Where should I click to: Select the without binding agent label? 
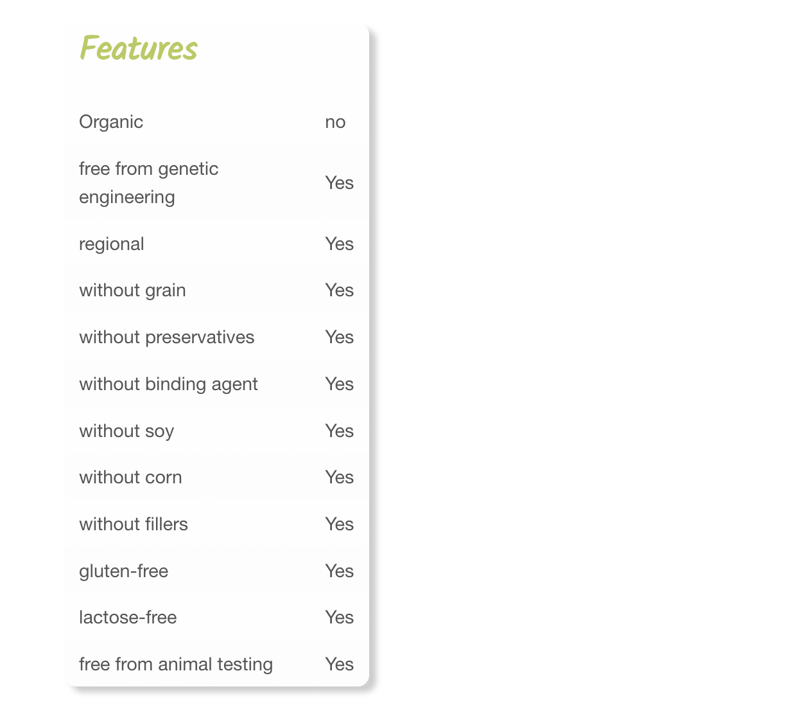(168, 384)
